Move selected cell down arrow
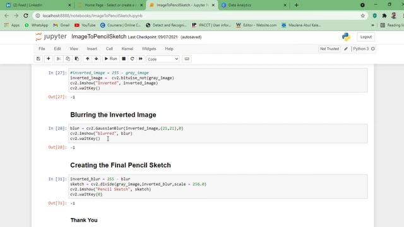Viewport: 404px width, 227px height. (97, 59)
